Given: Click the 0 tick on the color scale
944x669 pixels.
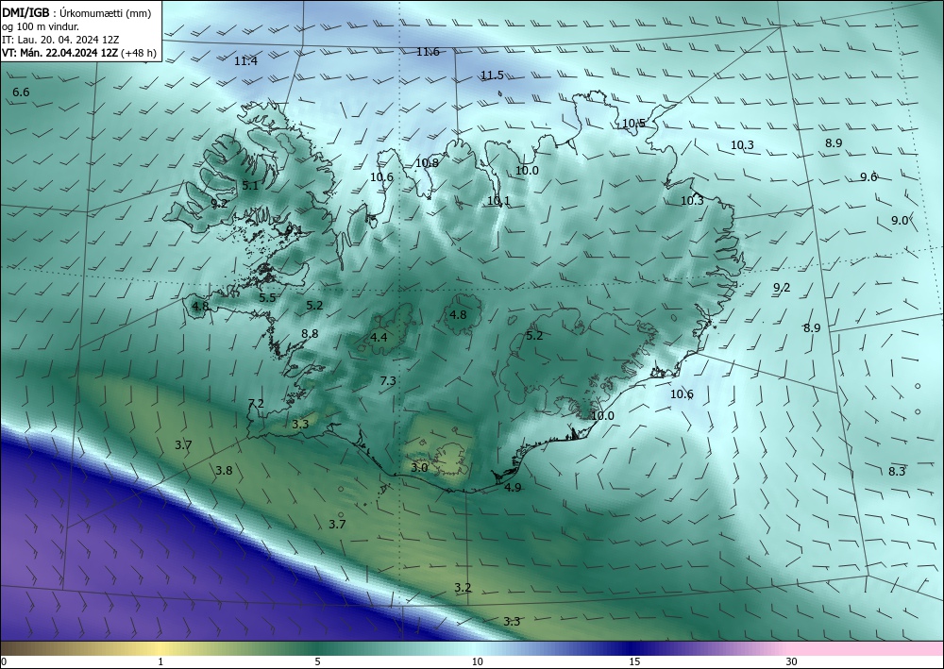Looking at the screenshot, I should pos(4,662).
